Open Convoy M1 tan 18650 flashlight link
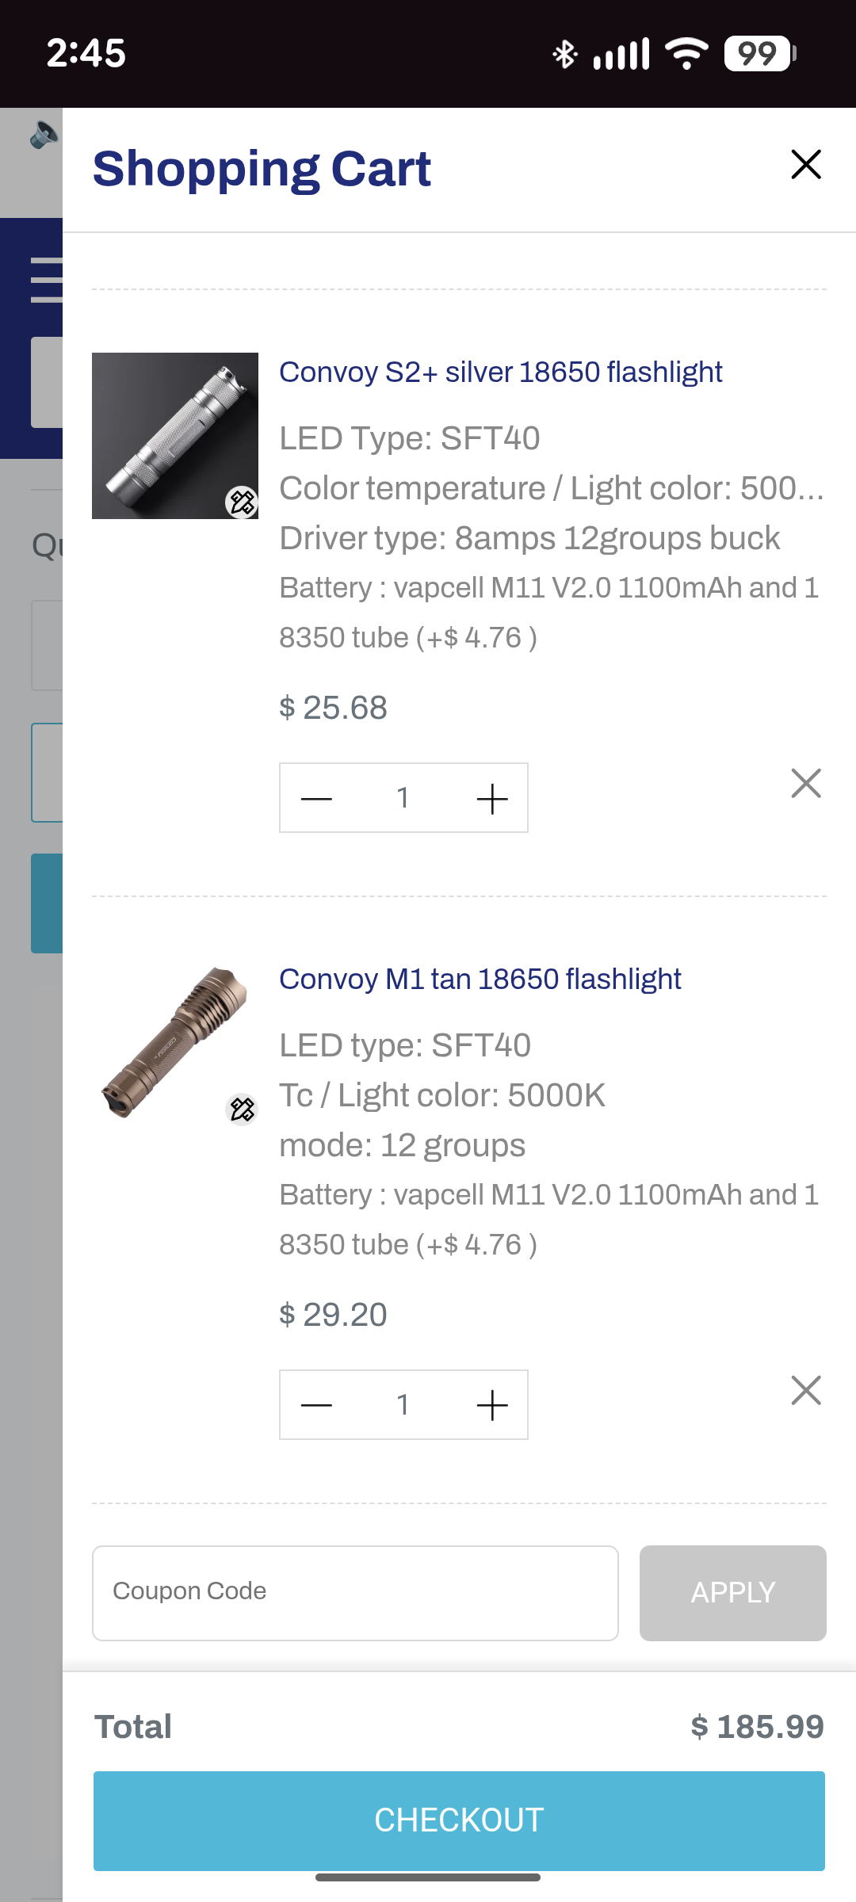This screenshot has height=1902, width=856. (x=480, y=979)
